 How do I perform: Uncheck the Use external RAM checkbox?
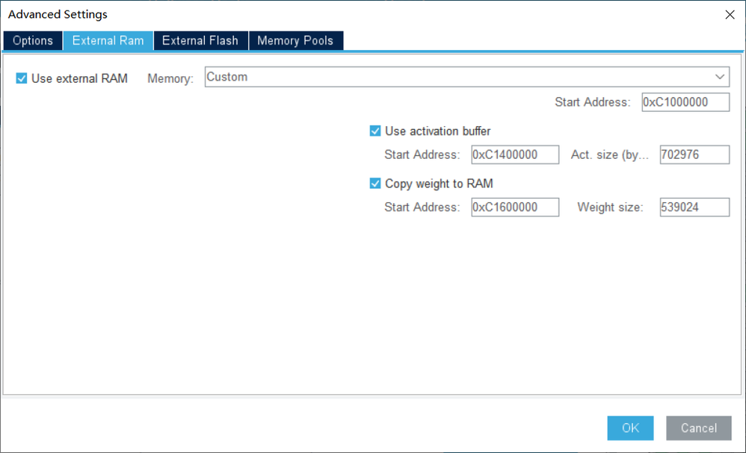coord(22,78)
